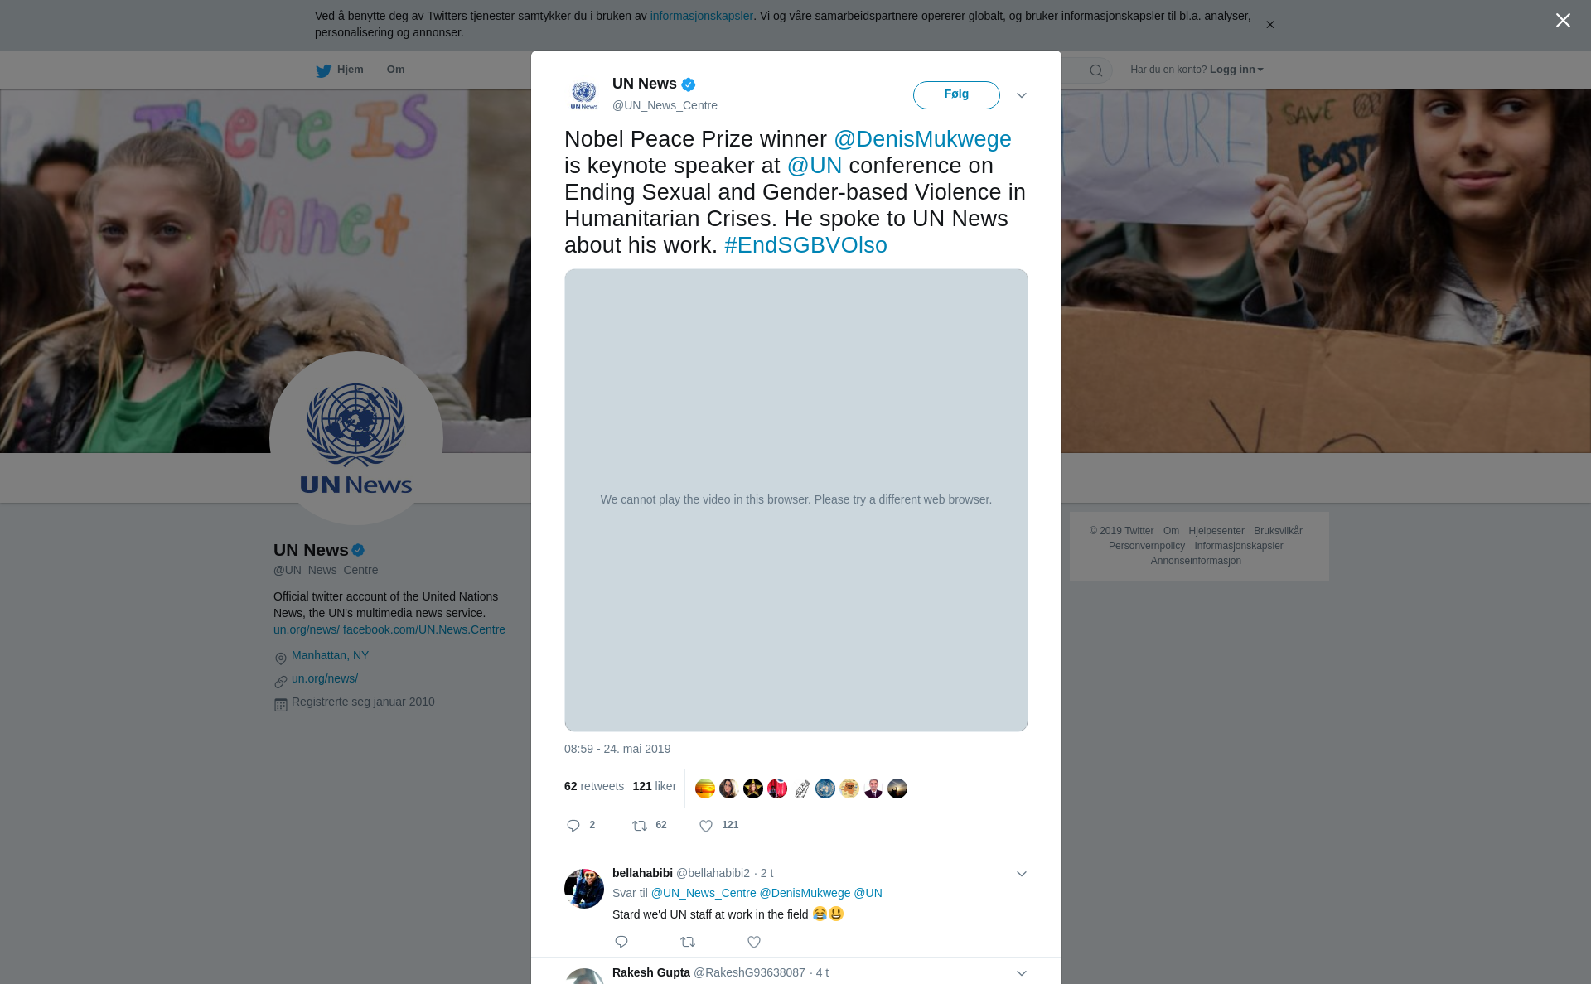Retweet bellahabibi's reply

pyautogui.click(x=688, y=942)
